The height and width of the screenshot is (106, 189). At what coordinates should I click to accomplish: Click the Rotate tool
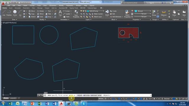point(40,11)
